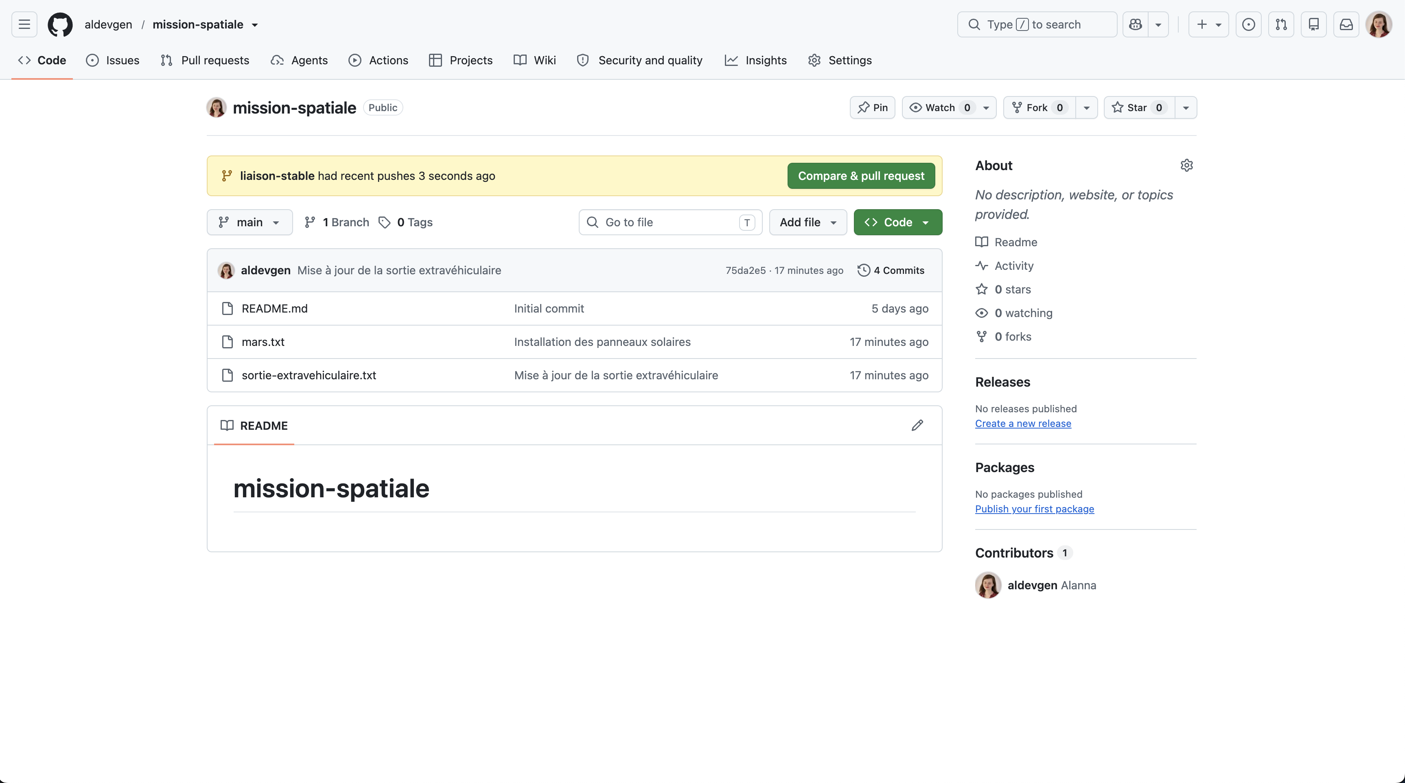Switch to the Actions tab
Image resolution: width=1405 pixels, height=783 pixels.
click(x=379, y=61)
